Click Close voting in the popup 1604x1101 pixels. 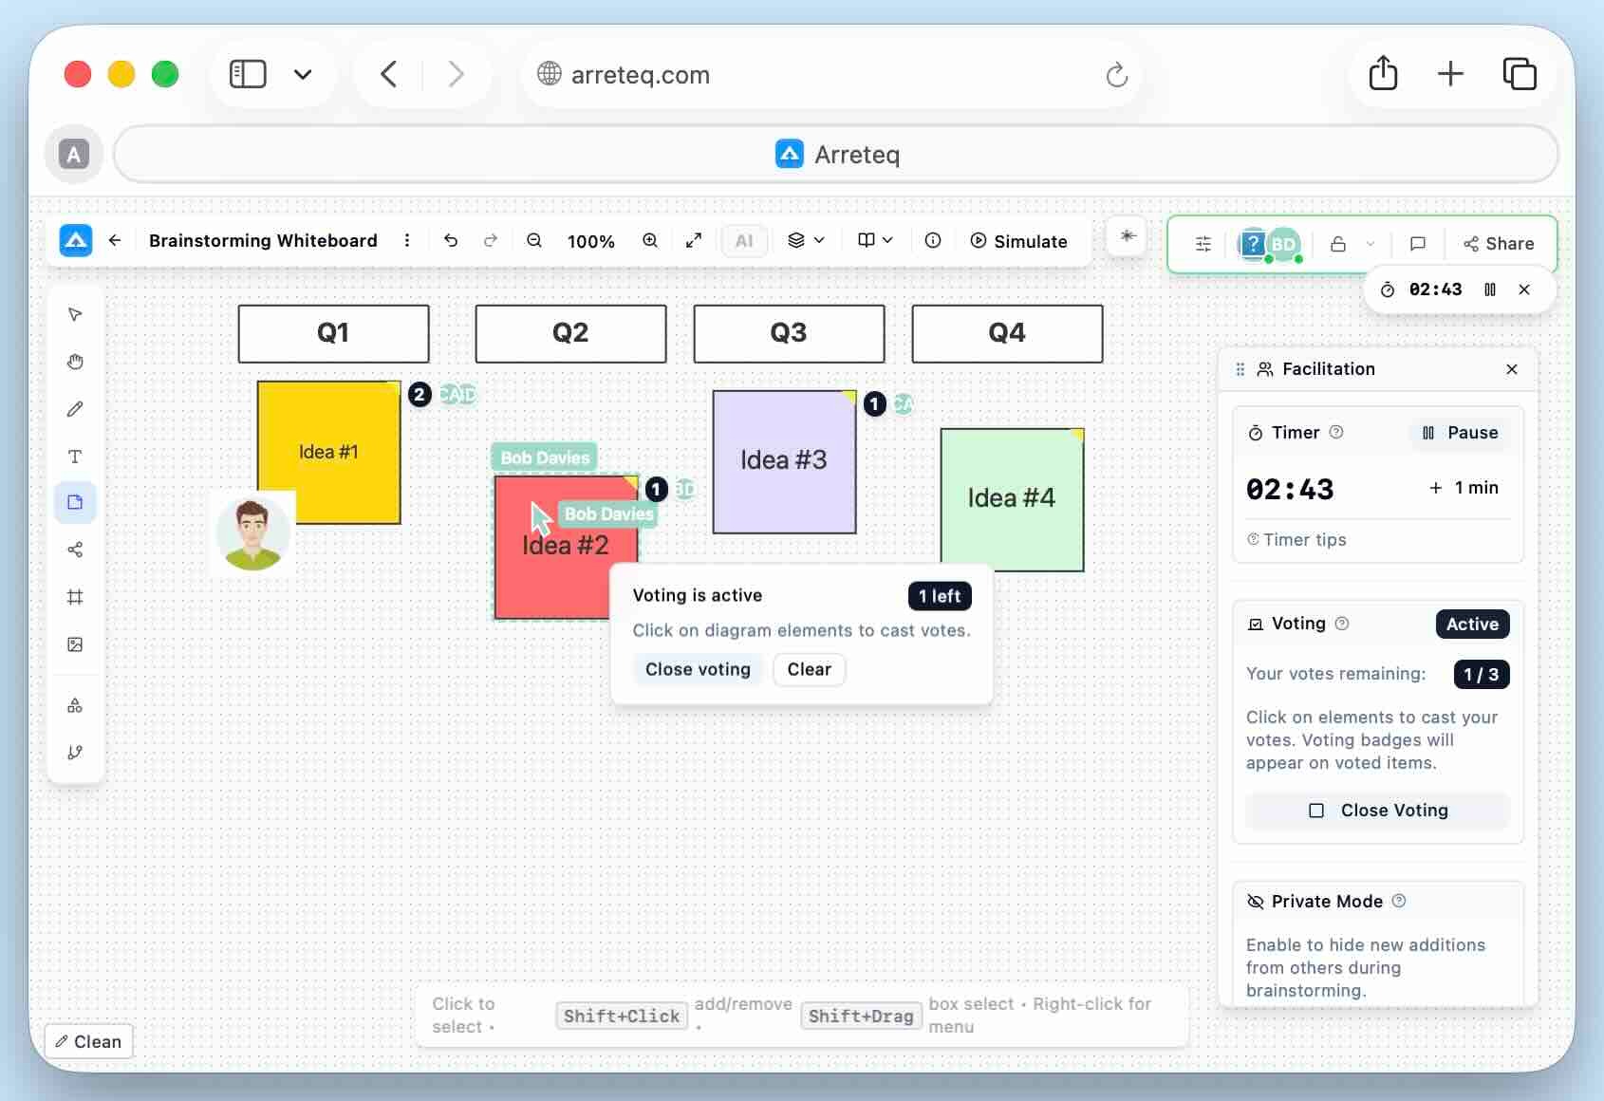click(x=698, y=669)
